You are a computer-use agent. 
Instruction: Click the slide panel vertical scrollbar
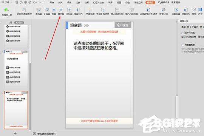pos(30,96)
